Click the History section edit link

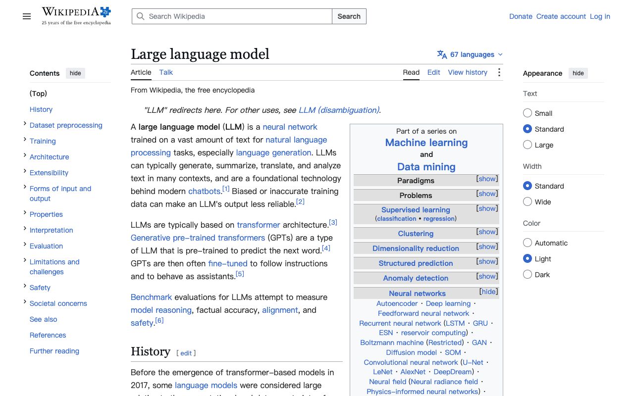(186, 353)
